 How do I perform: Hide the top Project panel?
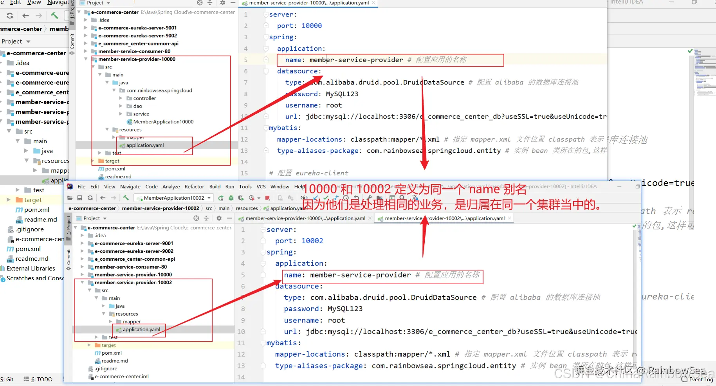[233, 3]
